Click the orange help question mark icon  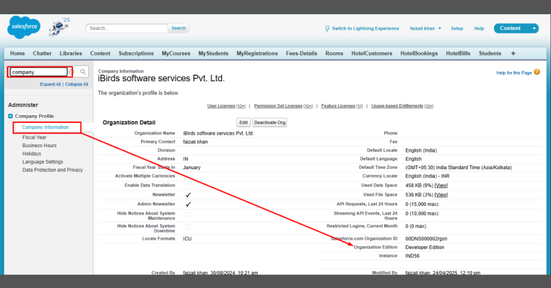536,72
